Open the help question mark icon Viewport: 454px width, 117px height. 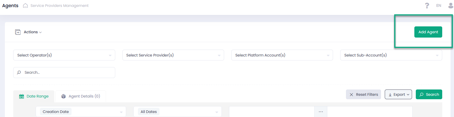427,6
